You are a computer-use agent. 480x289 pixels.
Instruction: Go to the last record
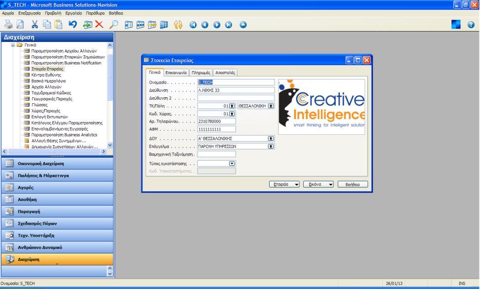pos(229,25)
